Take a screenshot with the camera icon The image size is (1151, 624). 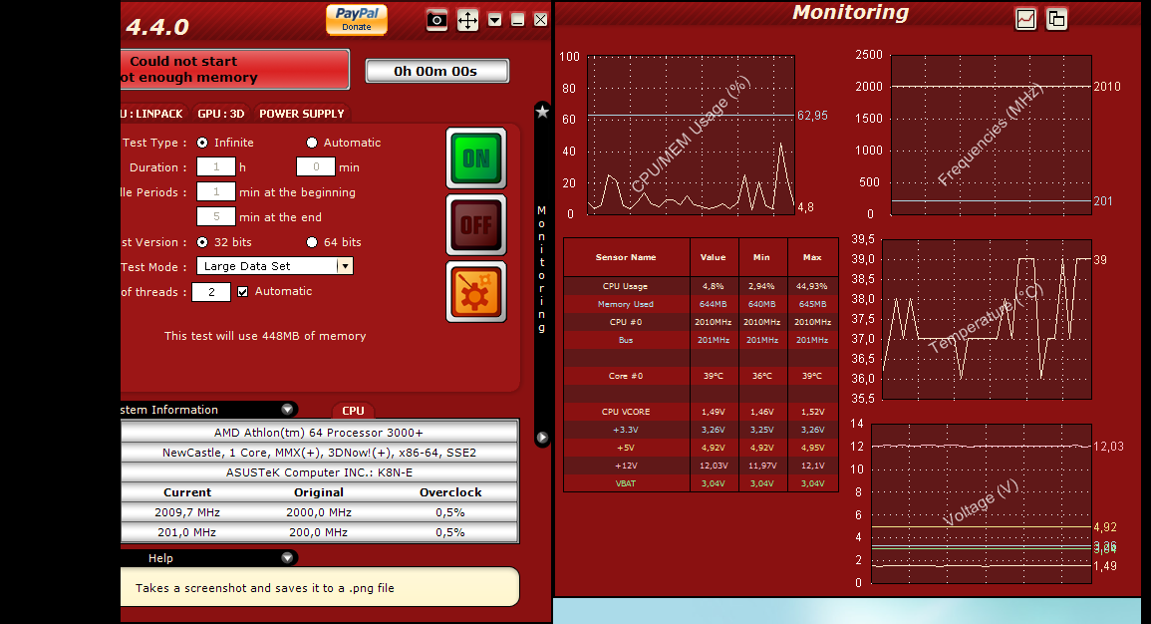(436, 20)
